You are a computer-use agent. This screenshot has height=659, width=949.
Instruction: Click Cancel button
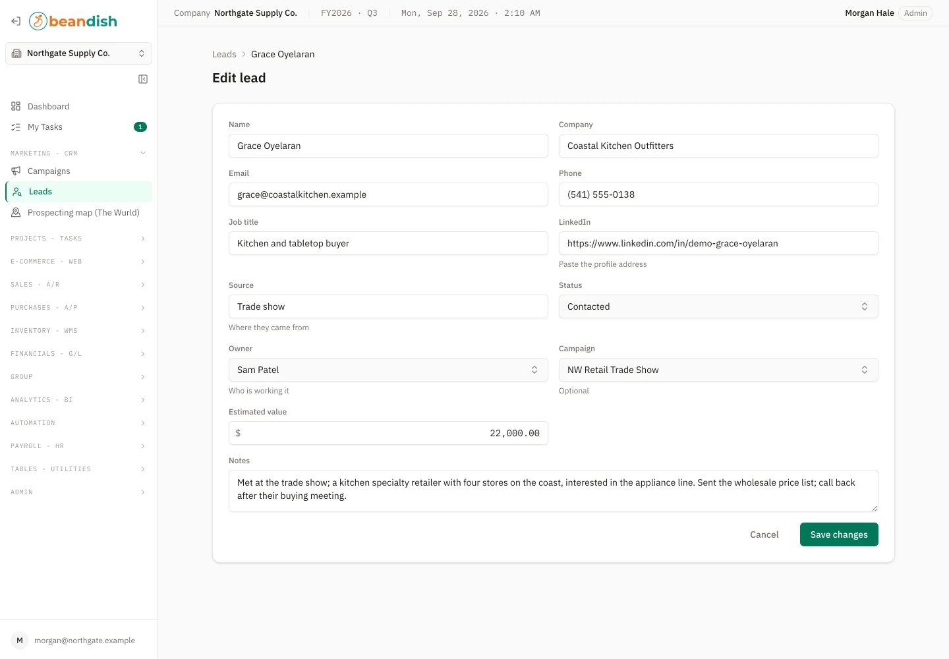click(764, 534)
